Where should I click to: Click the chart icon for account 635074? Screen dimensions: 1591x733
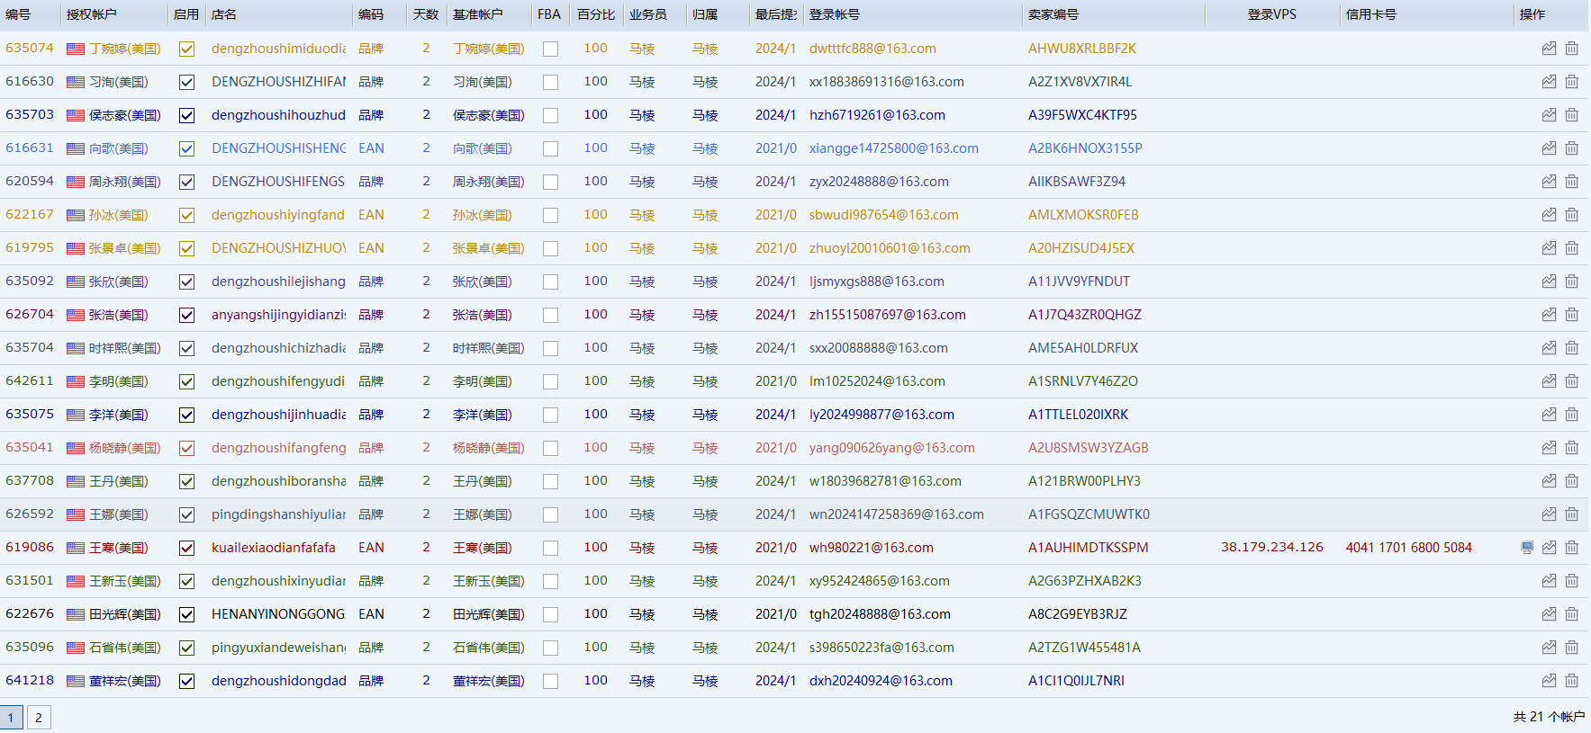(1549, 49)
